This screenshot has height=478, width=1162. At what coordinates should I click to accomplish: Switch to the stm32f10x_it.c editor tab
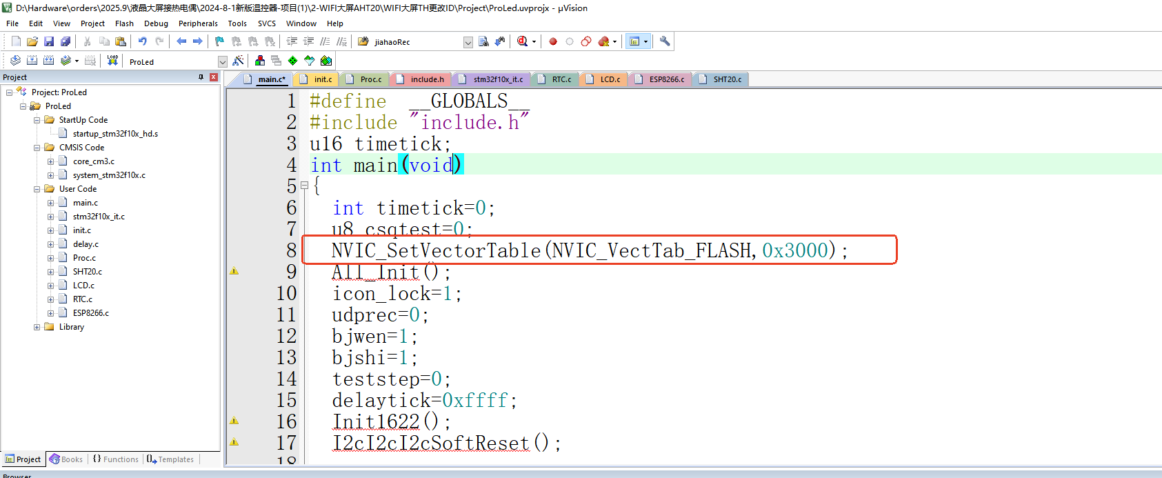coord(491,79)
